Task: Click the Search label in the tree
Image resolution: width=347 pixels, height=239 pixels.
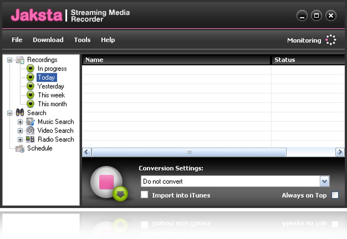Action: pos(37,113)
